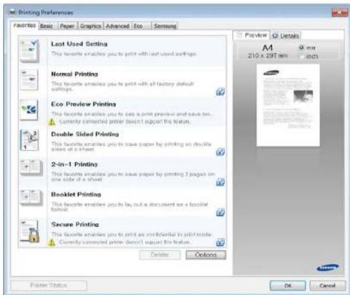The image size is (350, 295).
Task: Click the 2-in-1 Printing icon
Action: [31, 168]
